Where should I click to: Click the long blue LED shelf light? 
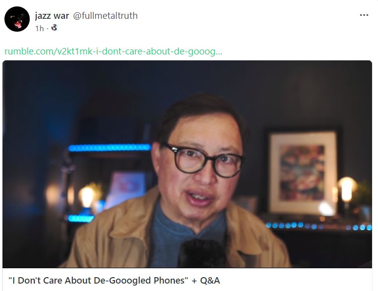tap(109, 147)
